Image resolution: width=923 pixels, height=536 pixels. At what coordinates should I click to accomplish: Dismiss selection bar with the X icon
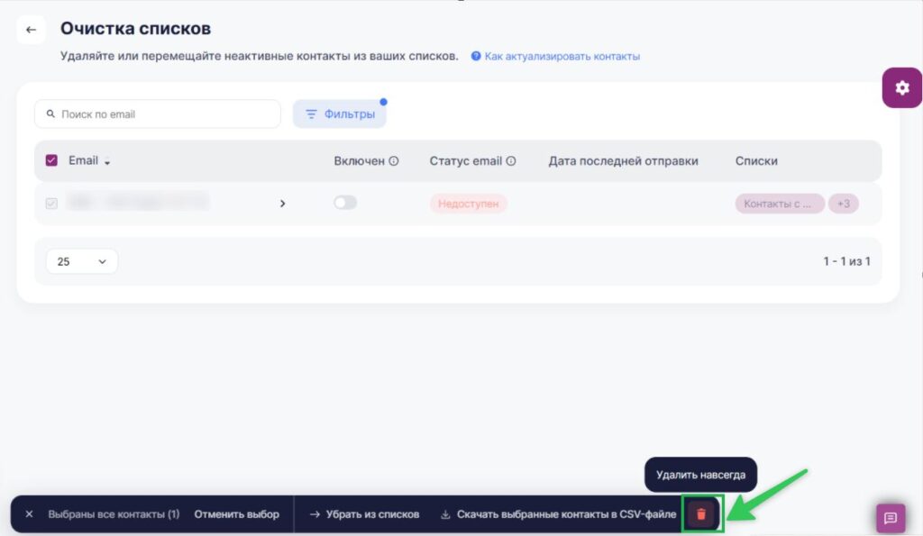click(x=29, y=514)
